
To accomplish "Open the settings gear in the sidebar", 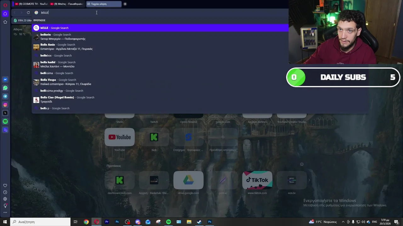I will [5, 199].
